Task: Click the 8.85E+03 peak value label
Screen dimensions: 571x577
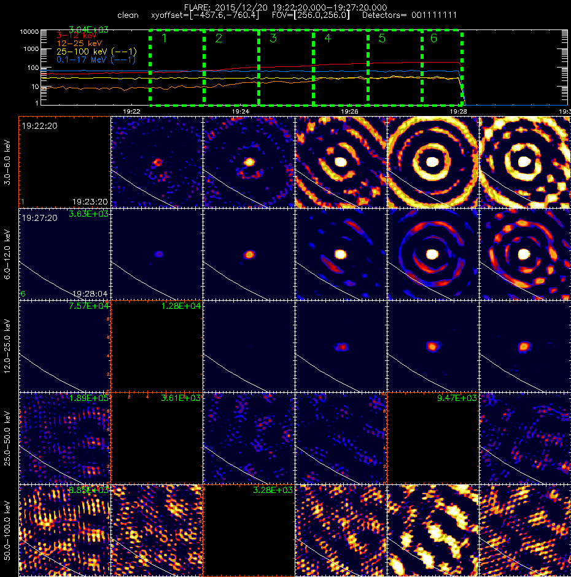Action: point(89,490)
